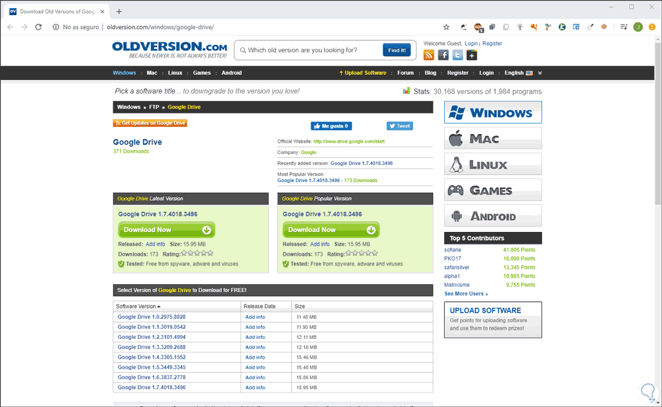Image resolution: width=662 pixels, height=407 pixels.
Task: Open the Android nav menu item
Action: pyautogui.click(x=232, y=73)
